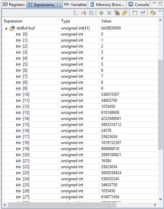
Task: Click the Pin to Debug Context icon
Action: pos(143,13)
